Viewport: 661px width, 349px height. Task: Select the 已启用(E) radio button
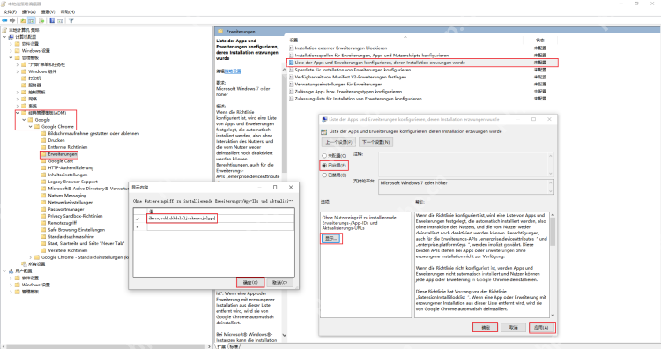(324, 166)
